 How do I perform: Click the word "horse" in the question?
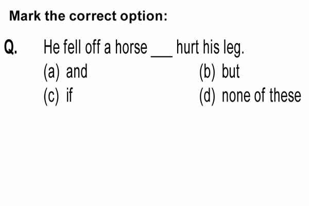coord(131,47)
